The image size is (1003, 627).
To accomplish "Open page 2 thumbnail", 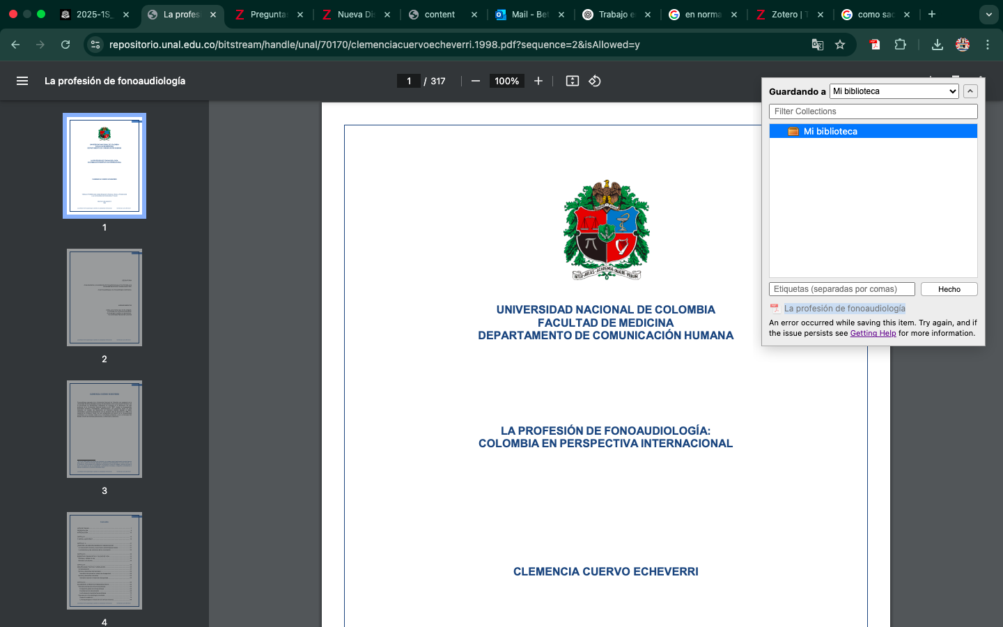I will point(104,297).
